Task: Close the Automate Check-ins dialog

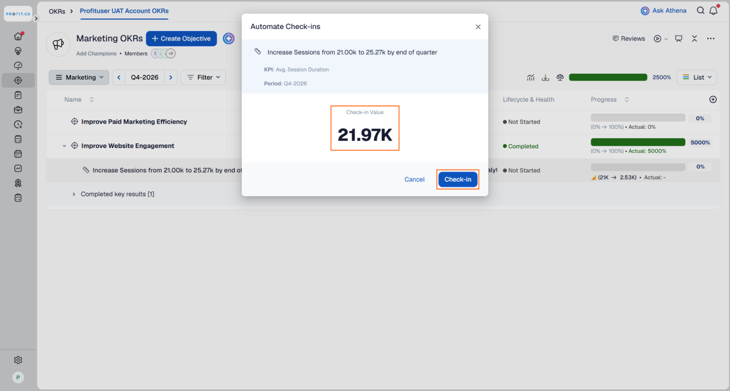Action: (x=478, y=27)
